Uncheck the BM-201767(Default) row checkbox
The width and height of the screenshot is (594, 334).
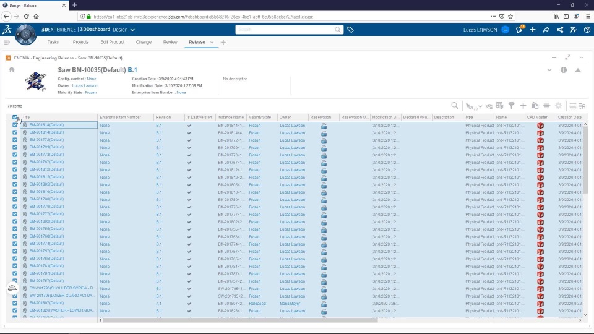[15, 162]
